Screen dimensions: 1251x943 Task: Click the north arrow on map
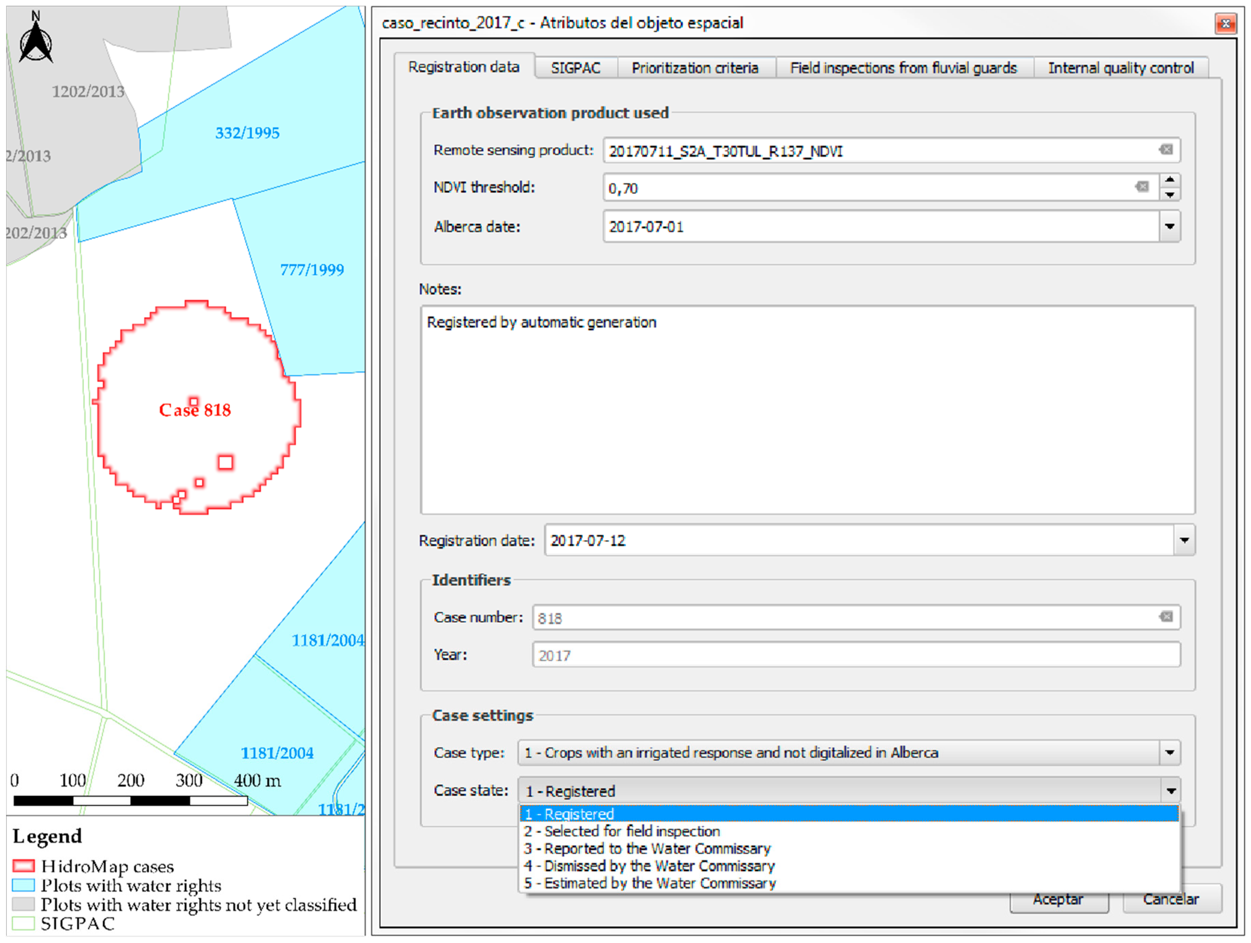click(x=35, y=39)
